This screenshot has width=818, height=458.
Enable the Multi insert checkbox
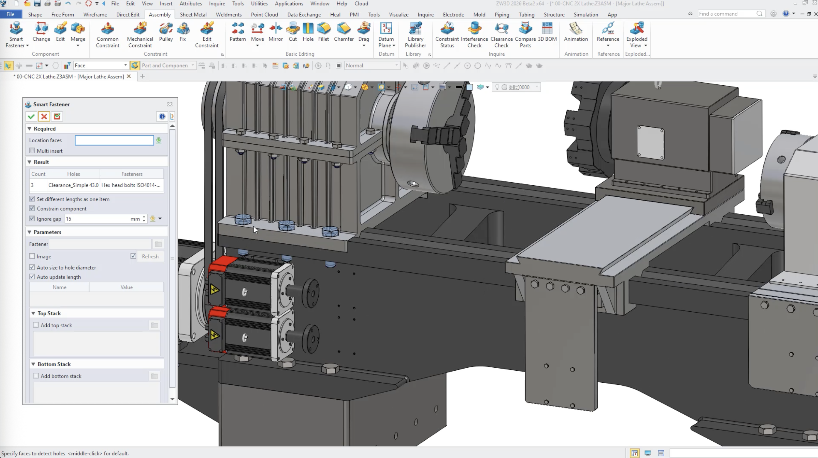pyautogui.click(x=32, y=151)
